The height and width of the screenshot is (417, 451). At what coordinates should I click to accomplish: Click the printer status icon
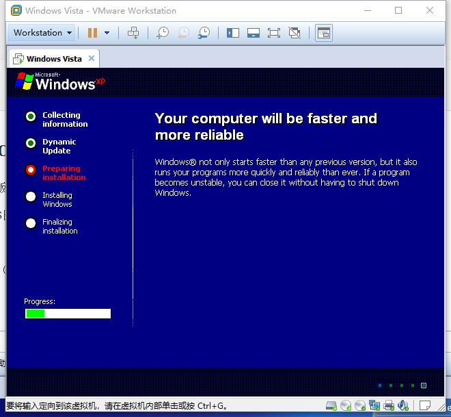pyautogui.click(x=389, y=406)
